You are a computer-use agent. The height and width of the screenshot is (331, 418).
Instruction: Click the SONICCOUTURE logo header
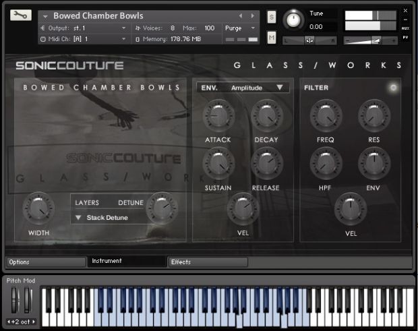tap(69, 65)
